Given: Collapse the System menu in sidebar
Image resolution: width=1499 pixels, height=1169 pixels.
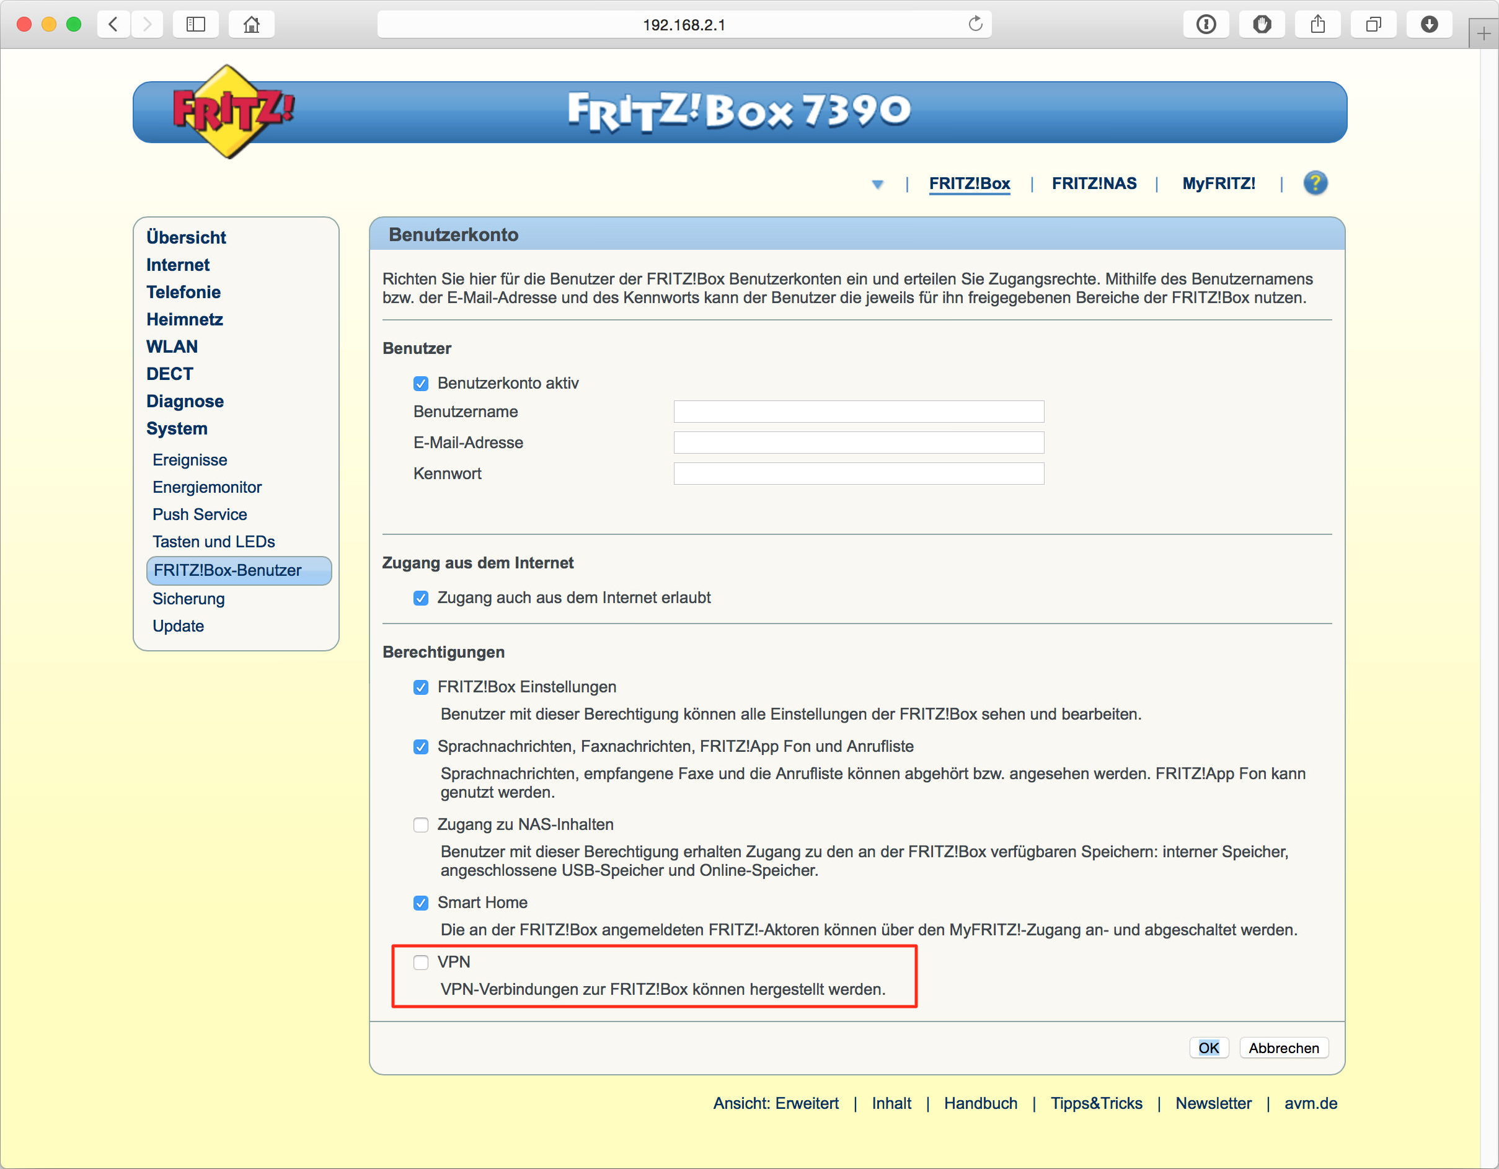Looking at the screenshot, I should point(177,429).
